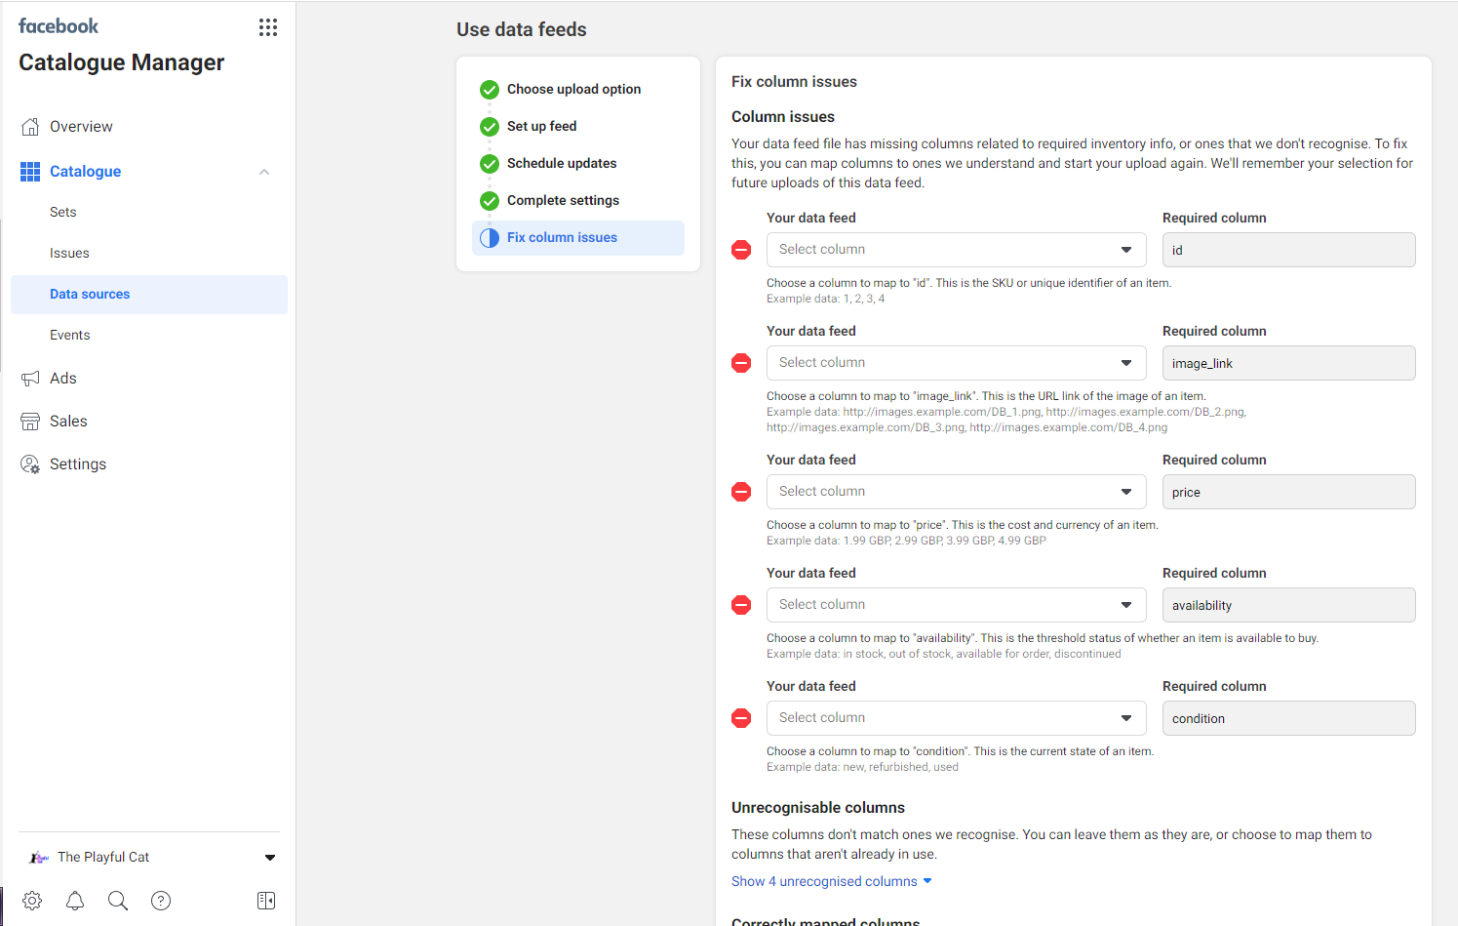Click the Ads megaphone icon

[31, 379]
